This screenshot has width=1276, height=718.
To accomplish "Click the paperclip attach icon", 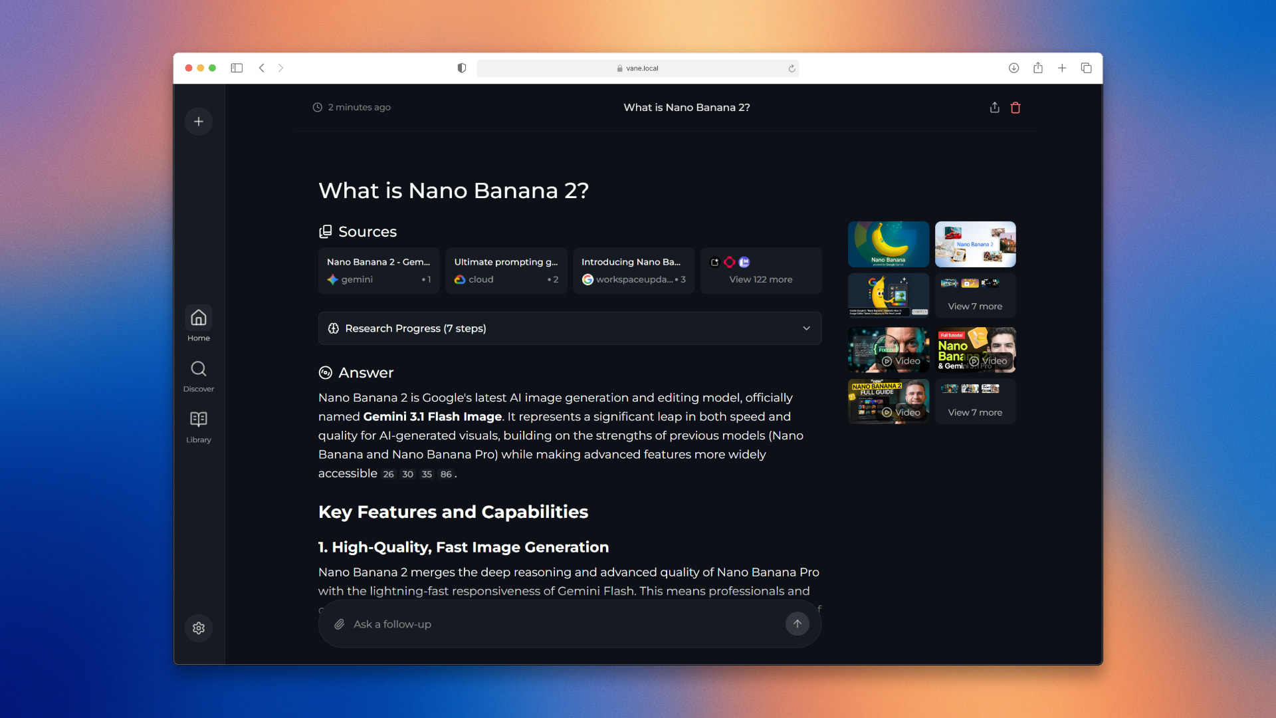I will tap(339, 624).
